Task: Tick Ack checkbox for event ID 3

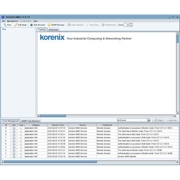Action: point(14,150)
